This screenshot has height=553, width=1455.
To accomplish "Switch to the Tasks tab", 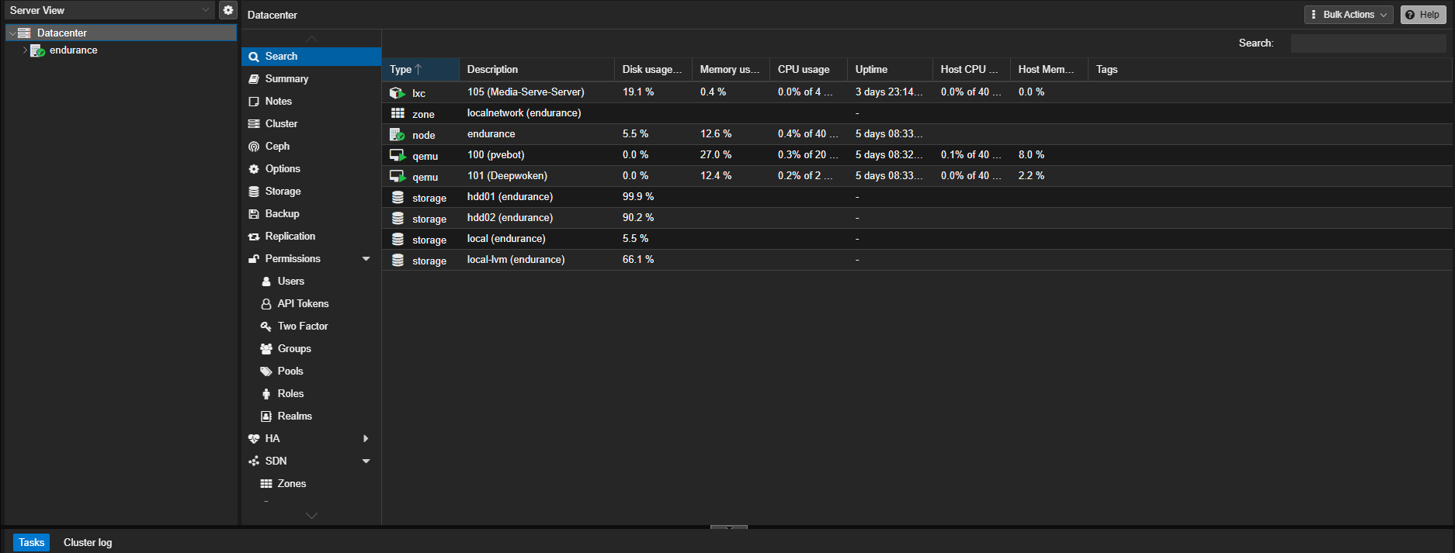I will 31,542.
